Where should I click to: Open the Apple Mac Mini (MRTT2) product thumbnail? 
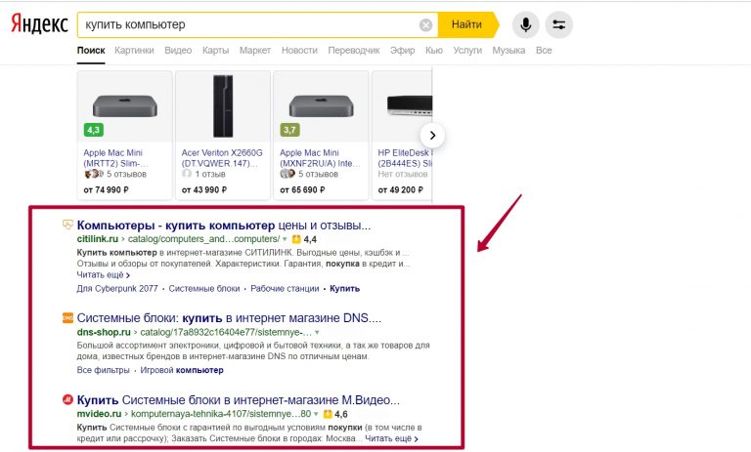(124, 106)
